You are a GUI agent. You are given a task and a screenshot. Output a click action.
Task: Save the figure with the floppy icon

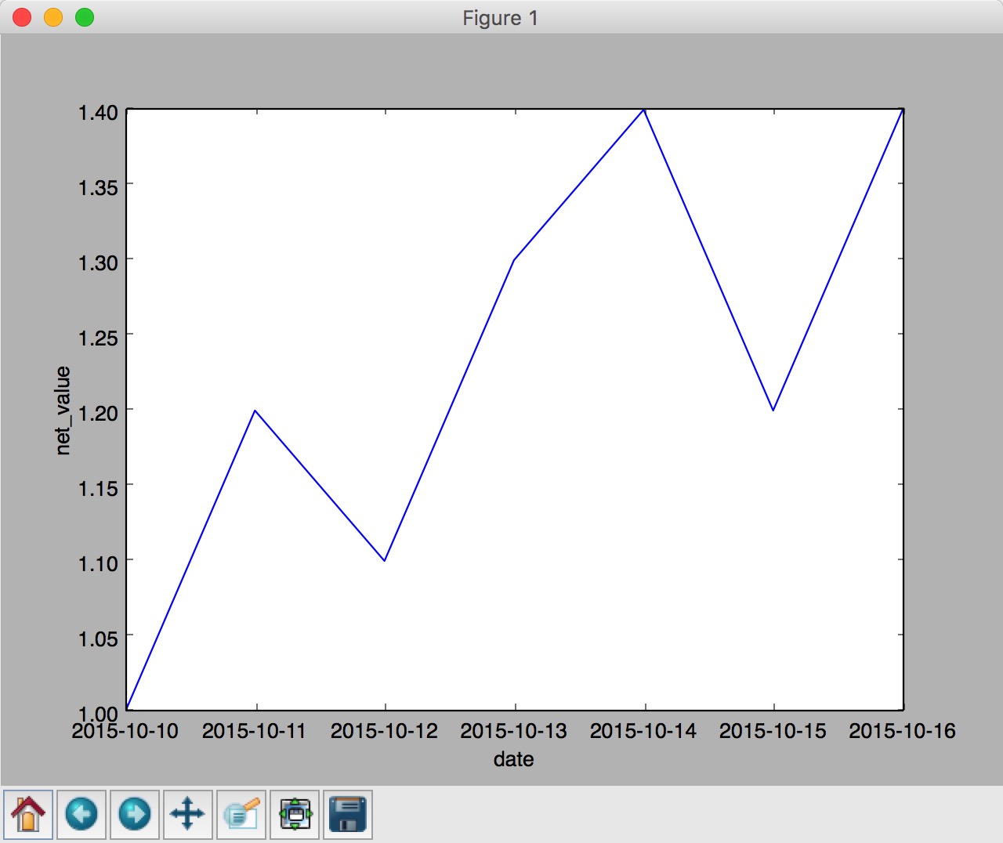pos(348,815)
